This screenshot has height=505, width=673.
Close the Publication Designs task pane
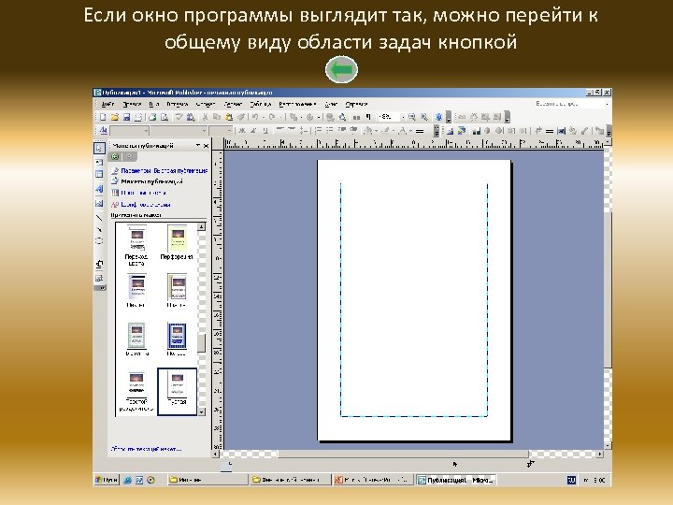(206, 146)
